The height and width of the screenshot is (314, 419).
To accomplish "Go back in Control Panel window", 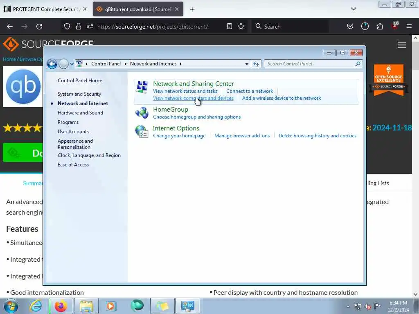I will pos(52,64).
